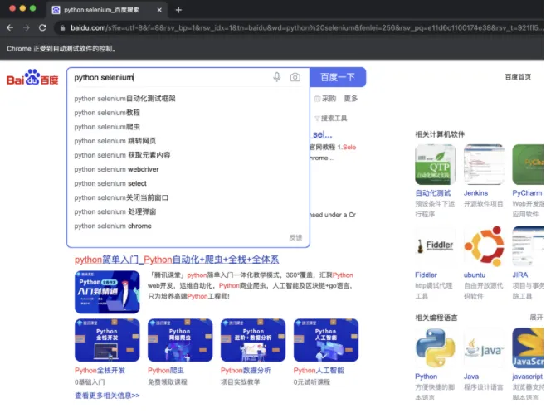Open the ubuntu text link

click(475, 275)
